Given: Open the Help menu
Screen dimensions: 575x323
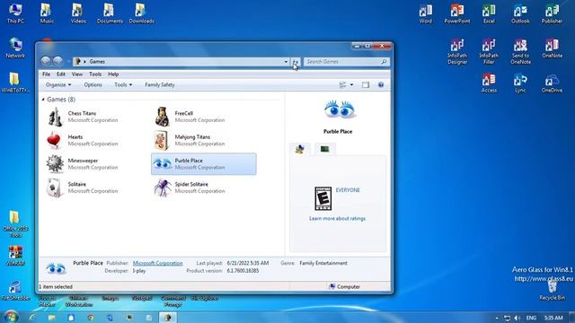Looking at the screenshot, I should (x=113, y=74).
